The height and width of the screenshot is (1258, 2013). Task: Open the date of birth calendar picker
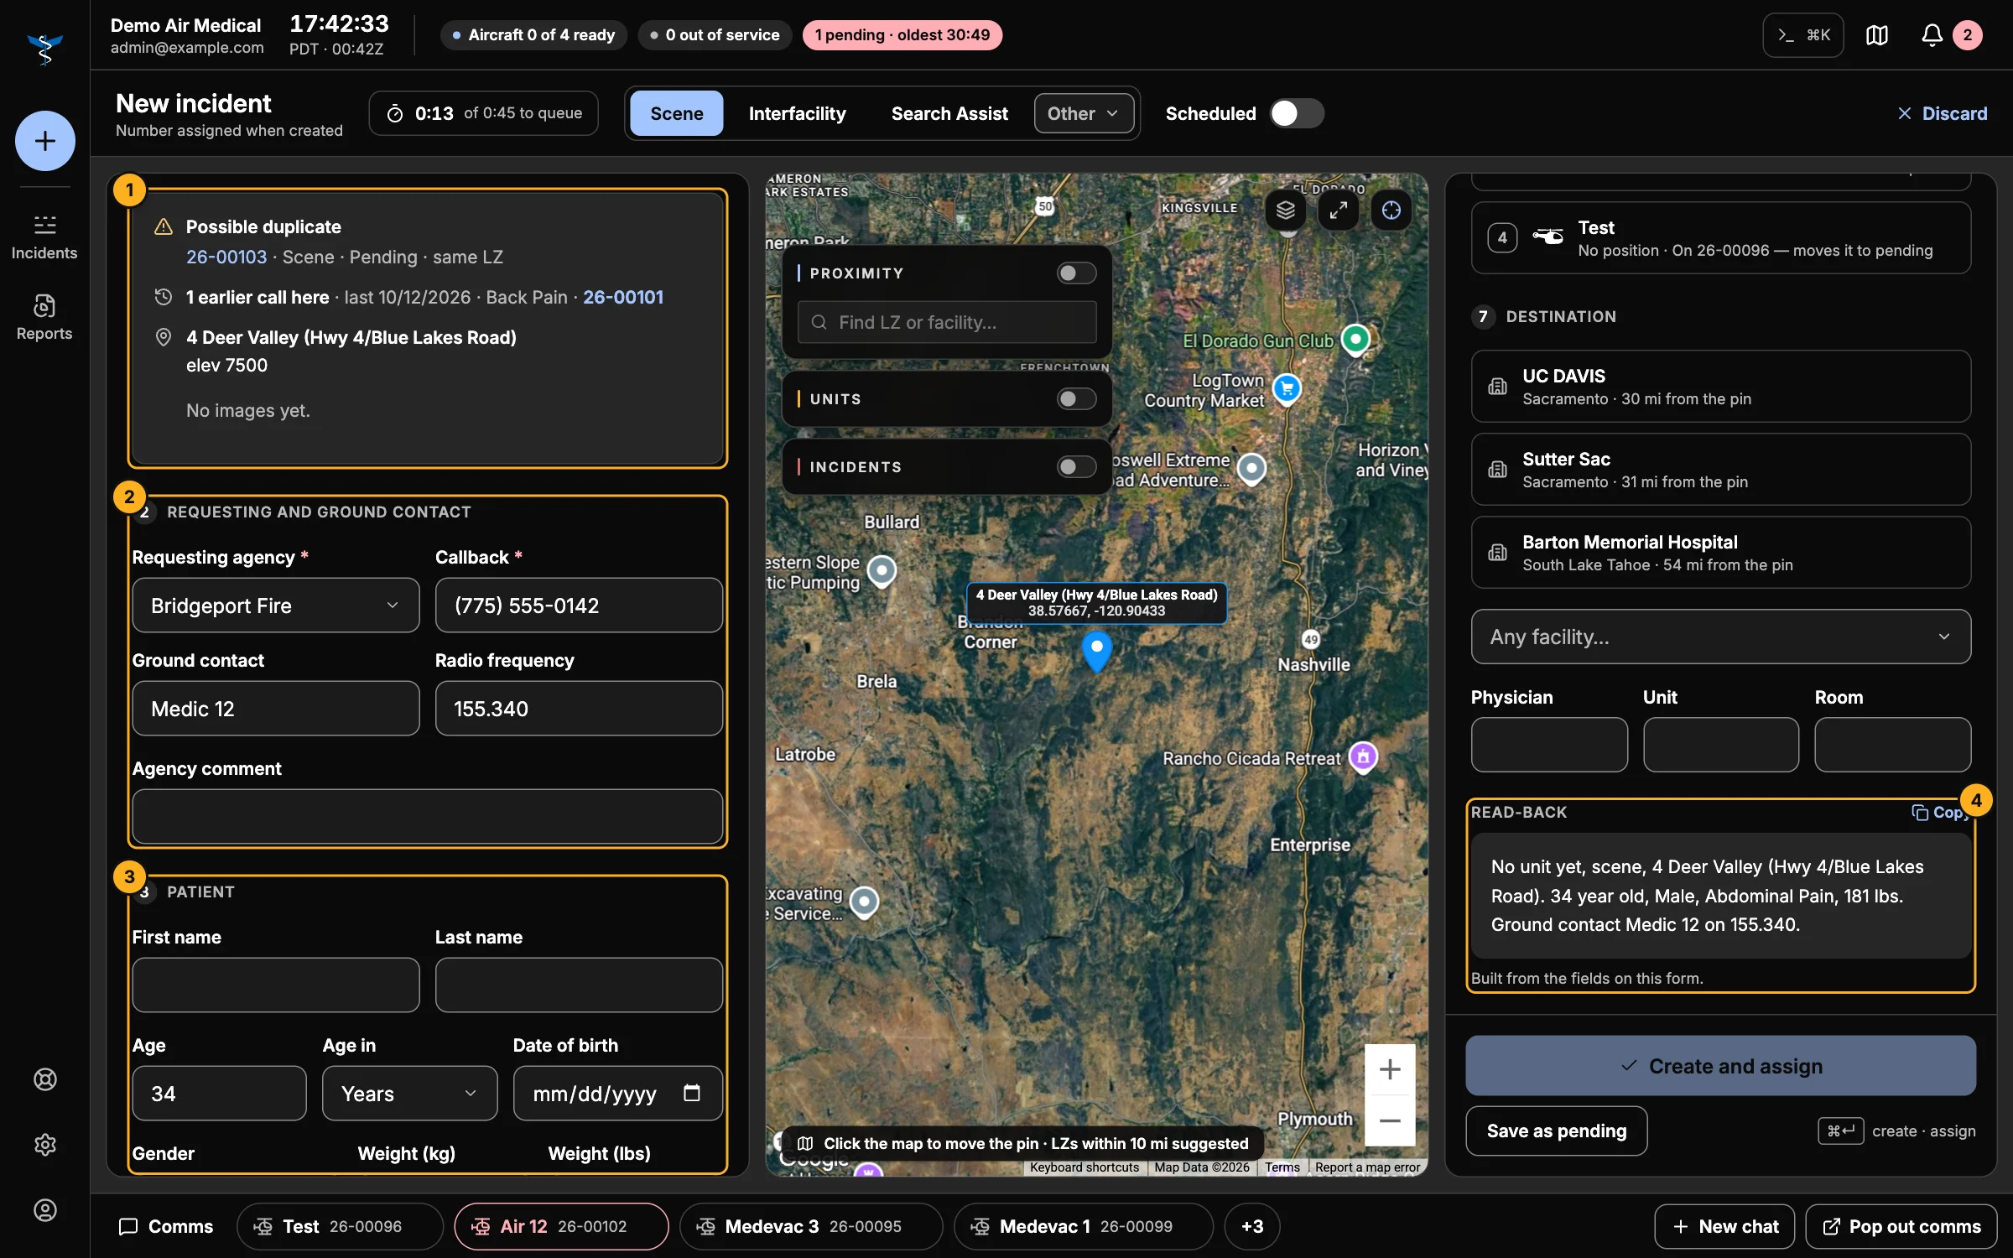[691, 1093]
